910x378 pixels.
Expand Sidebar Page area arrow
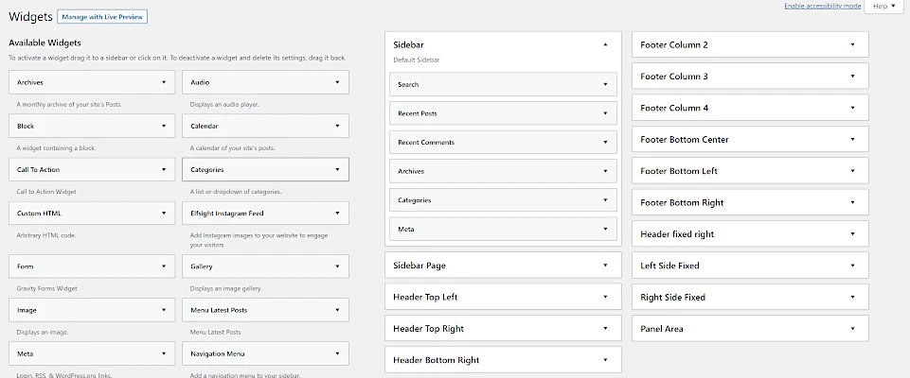[x=605, y=266]
